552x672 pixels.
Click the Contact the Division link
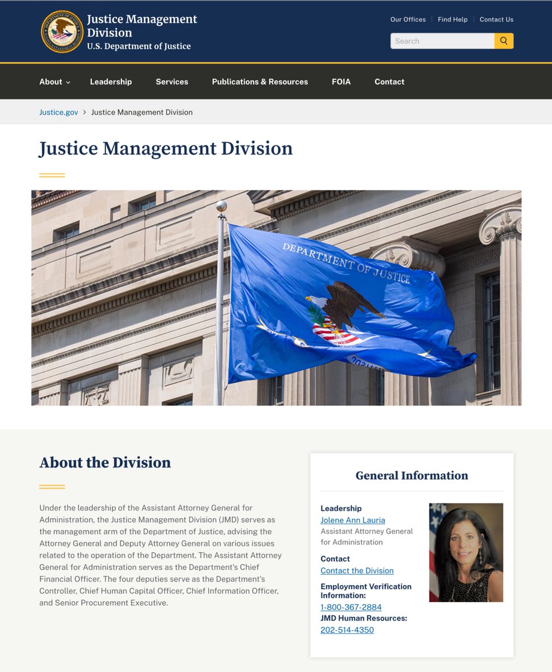coord(357,570)
